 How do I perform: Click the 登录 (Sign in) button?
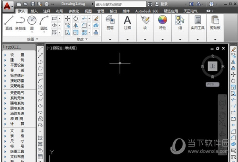click(x=161, y=4)
